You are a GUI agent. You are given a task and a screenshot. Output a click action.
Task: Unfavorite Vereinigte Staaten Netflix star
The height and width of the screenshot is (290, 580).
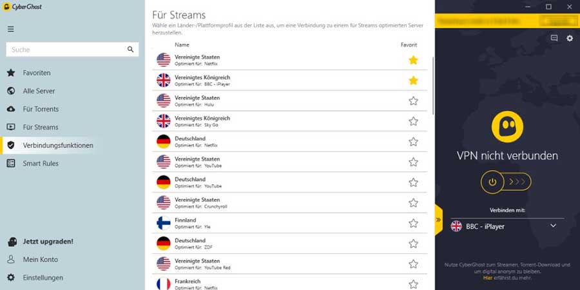[413, 60]
